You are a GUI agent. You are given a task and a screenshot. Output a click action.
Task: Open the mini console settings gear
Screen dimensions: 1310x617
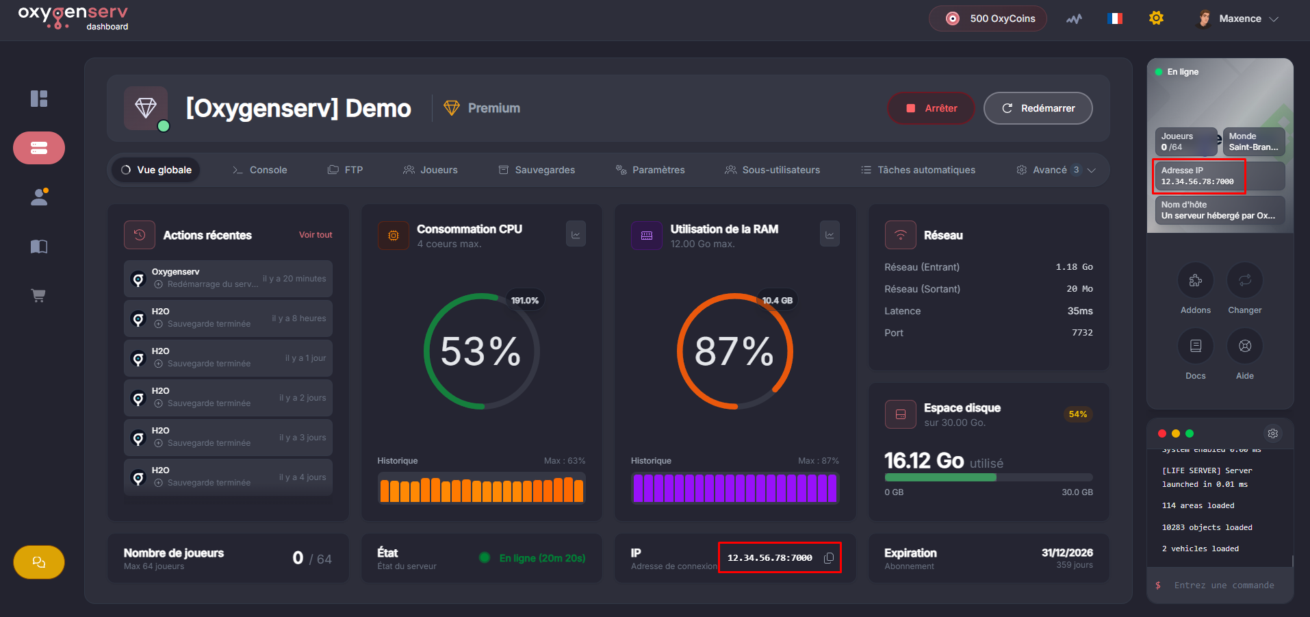tap(1272, 433)
